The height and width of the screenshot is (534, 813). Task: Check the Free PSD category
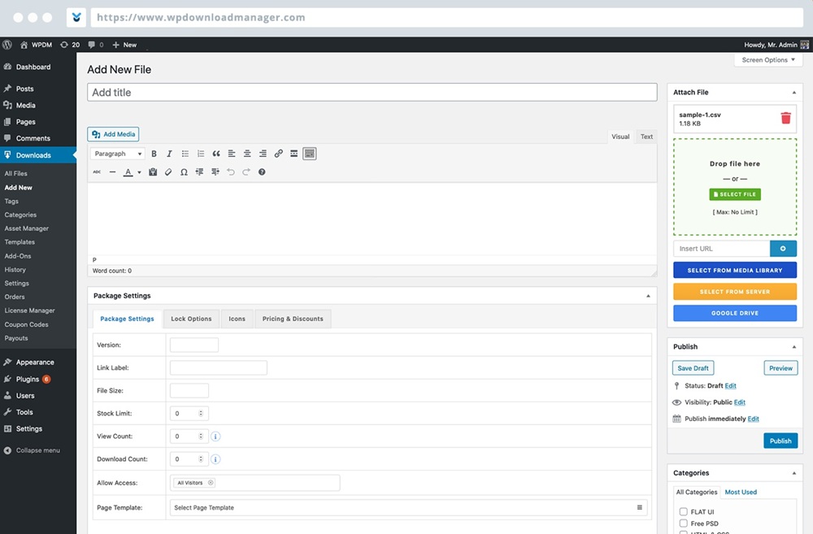(x=684, y=523)
